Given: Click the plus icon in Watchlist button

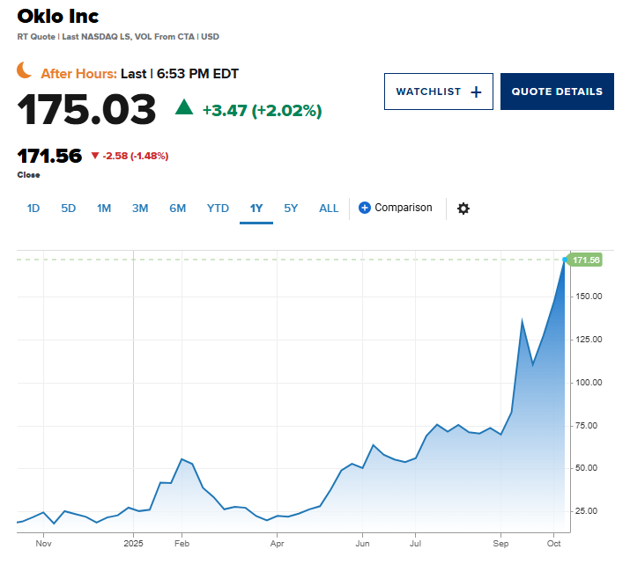Looking at the screenshot, I should pos(477,92).
